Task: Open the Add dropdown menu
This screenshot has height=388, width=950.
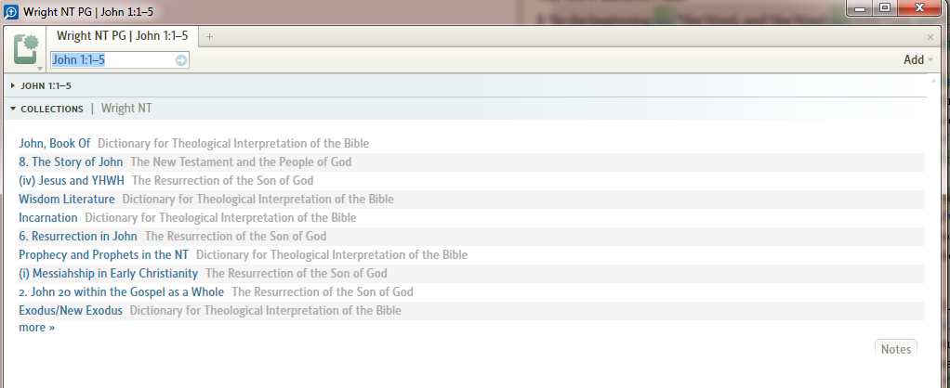Action: (x=917, y=59)
